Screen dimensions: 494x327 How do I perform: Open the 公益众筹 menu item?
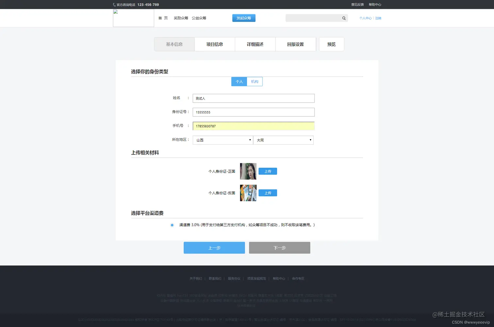(199, 18)
